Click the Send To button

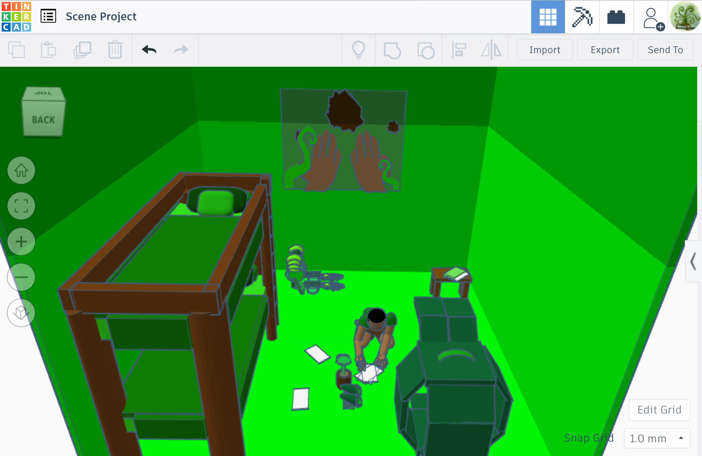tap(665, 50)
